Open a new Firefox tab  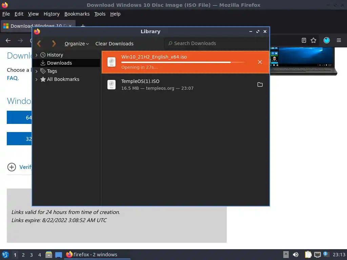83,25
